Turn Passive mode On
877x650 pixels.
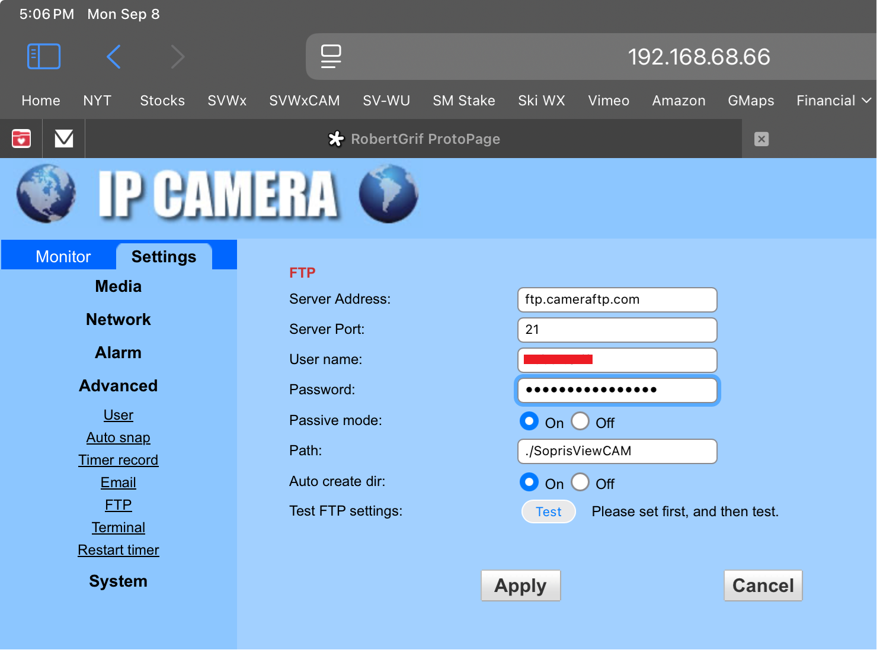click(529, 421)
